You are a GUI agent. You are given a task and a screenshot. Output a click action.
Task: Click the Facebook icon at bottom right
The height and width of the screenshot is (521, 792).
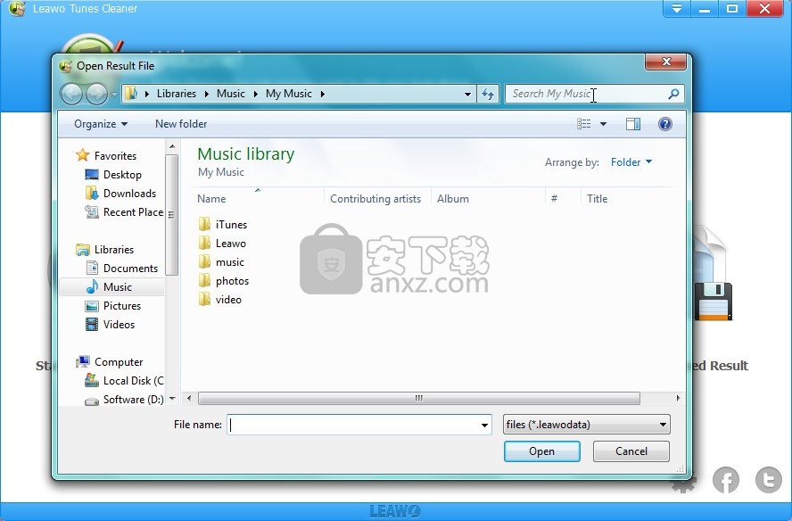[726, 480]
